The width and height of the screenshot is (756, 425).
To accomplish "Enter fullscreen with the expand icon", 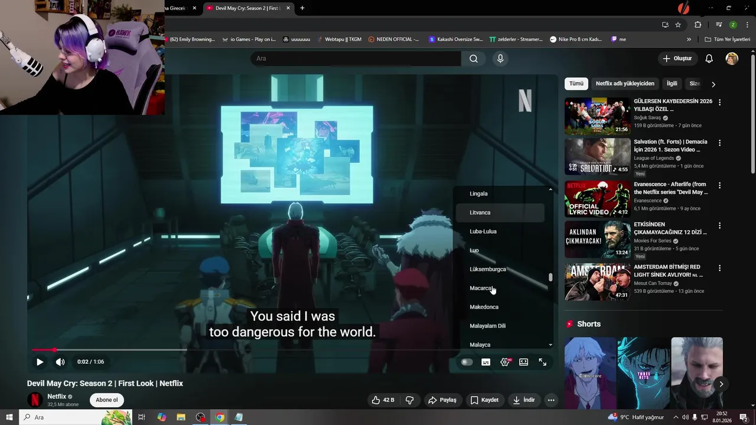I will click(x=542, y=362).
